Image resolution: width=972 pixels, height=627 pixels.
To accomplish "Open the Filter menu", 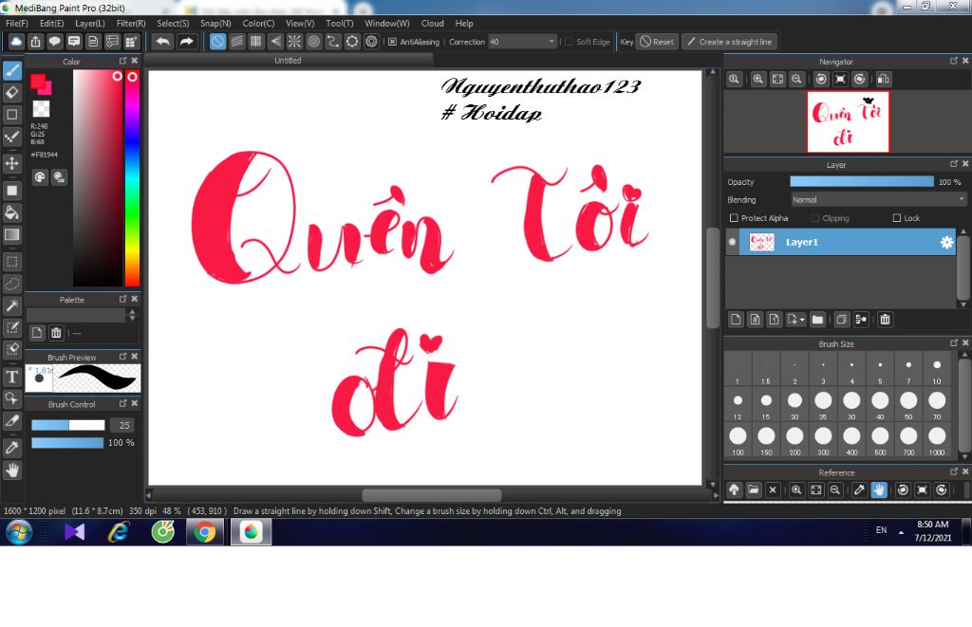I will click(x=131, y=23).
